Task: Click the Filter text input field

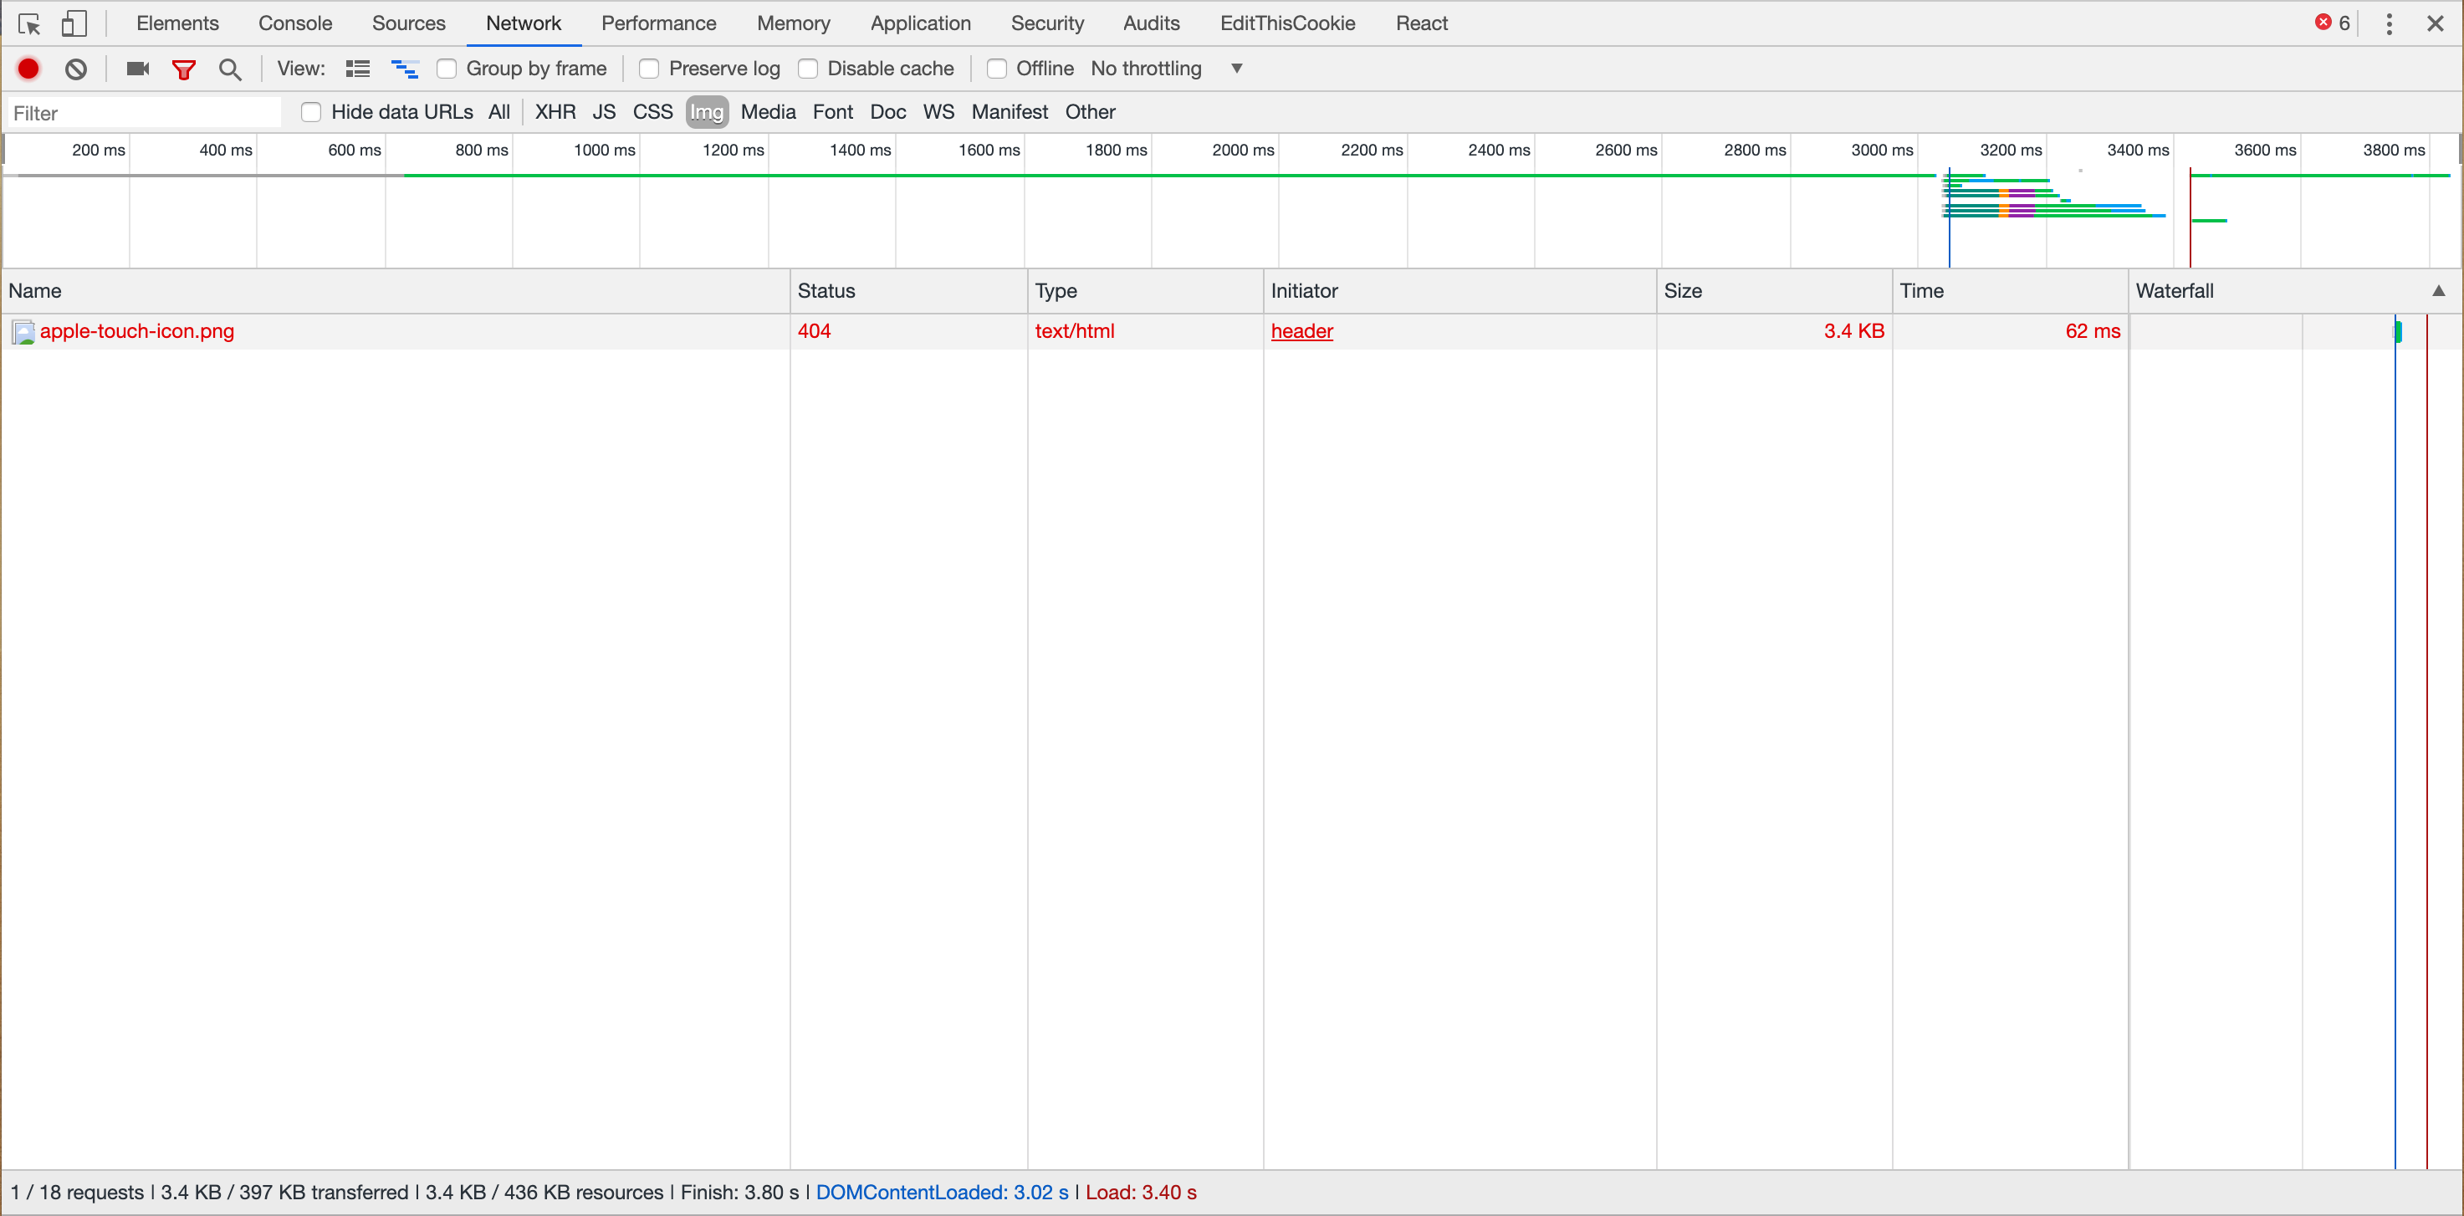Action: (x=144, y=113)
